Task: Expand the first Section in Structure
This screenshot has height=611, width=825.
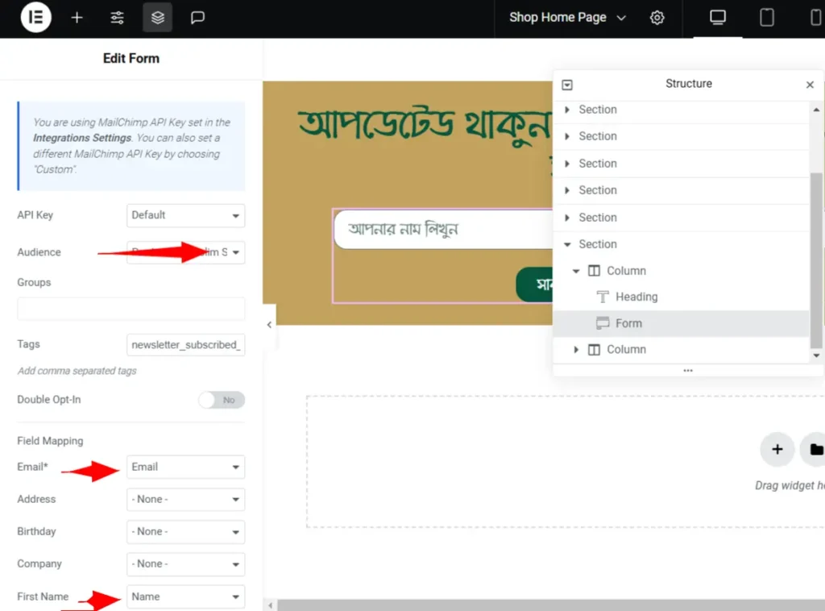Action: click(x=566, y=110)
